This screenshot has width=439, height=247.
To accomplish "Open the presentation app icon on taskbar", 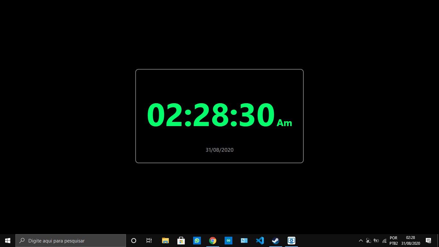I will (x=244, y=240).
